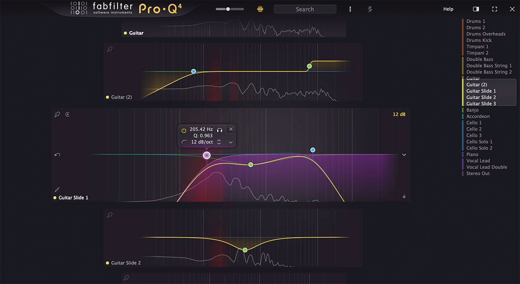
Task: Click the 12 dB/oct slope value
Action: coord(201,142)
